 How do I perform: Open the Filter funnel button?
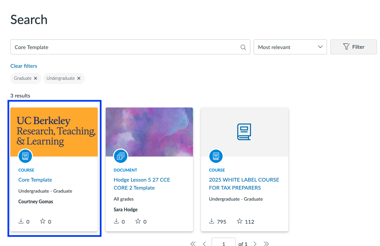354,47
